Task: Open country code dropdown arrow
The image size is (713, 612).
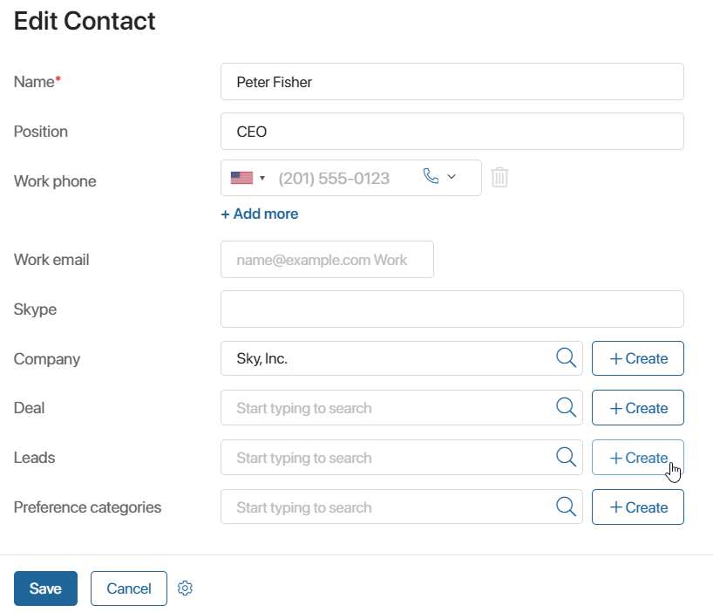Action: coord(262,178)
